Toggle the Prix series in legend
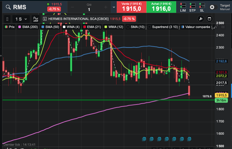Screen dimensions: 232x149 tap(10, 27)
